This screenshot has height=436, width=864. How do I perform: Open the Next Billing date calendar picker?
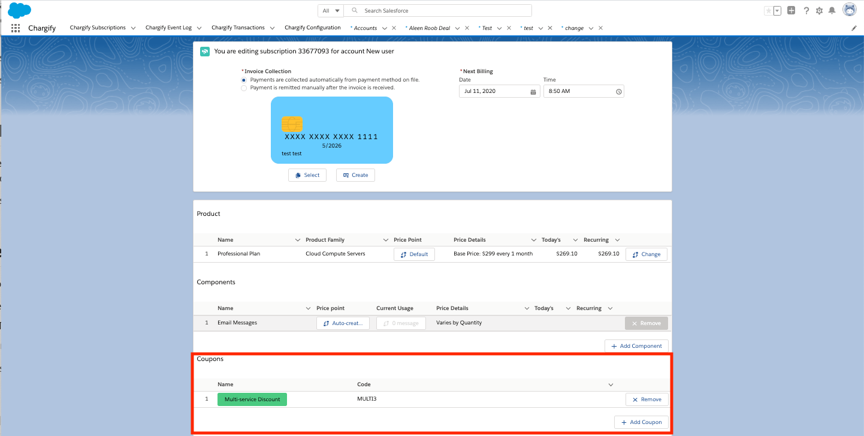click(533, 92)
